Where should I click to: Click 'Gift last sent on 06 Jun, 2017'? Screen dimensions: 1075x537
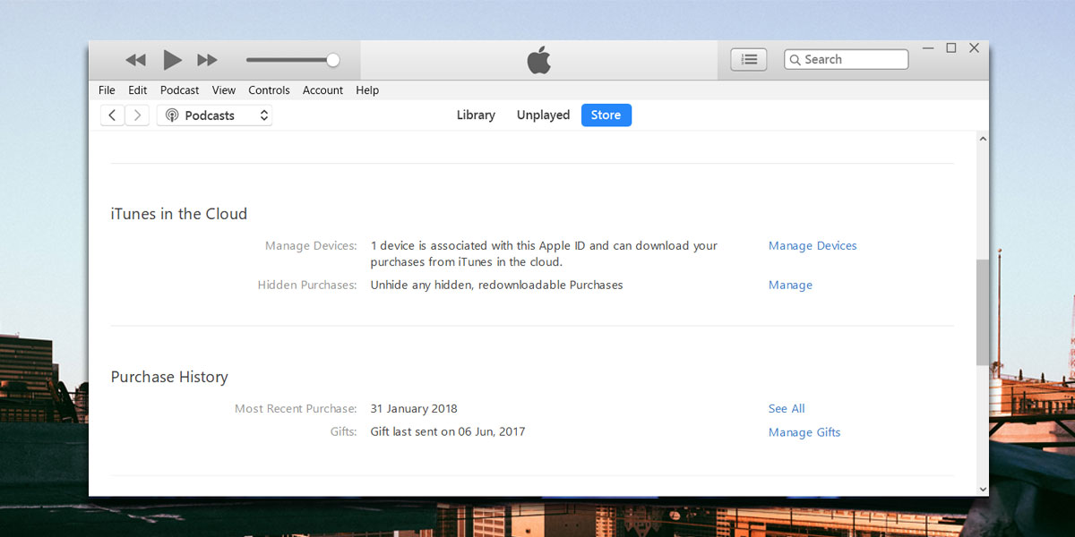point(448,431)
